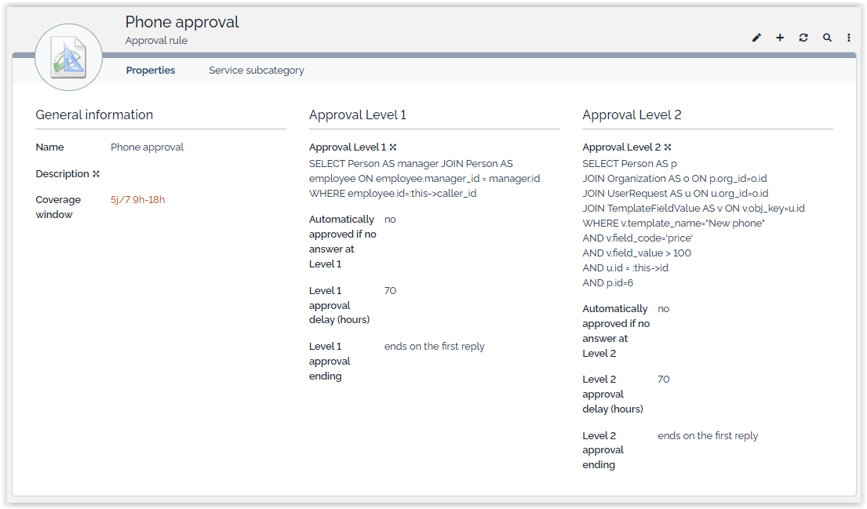Expand the Approval Level 1 query fullscreen

tap(393, 147)
